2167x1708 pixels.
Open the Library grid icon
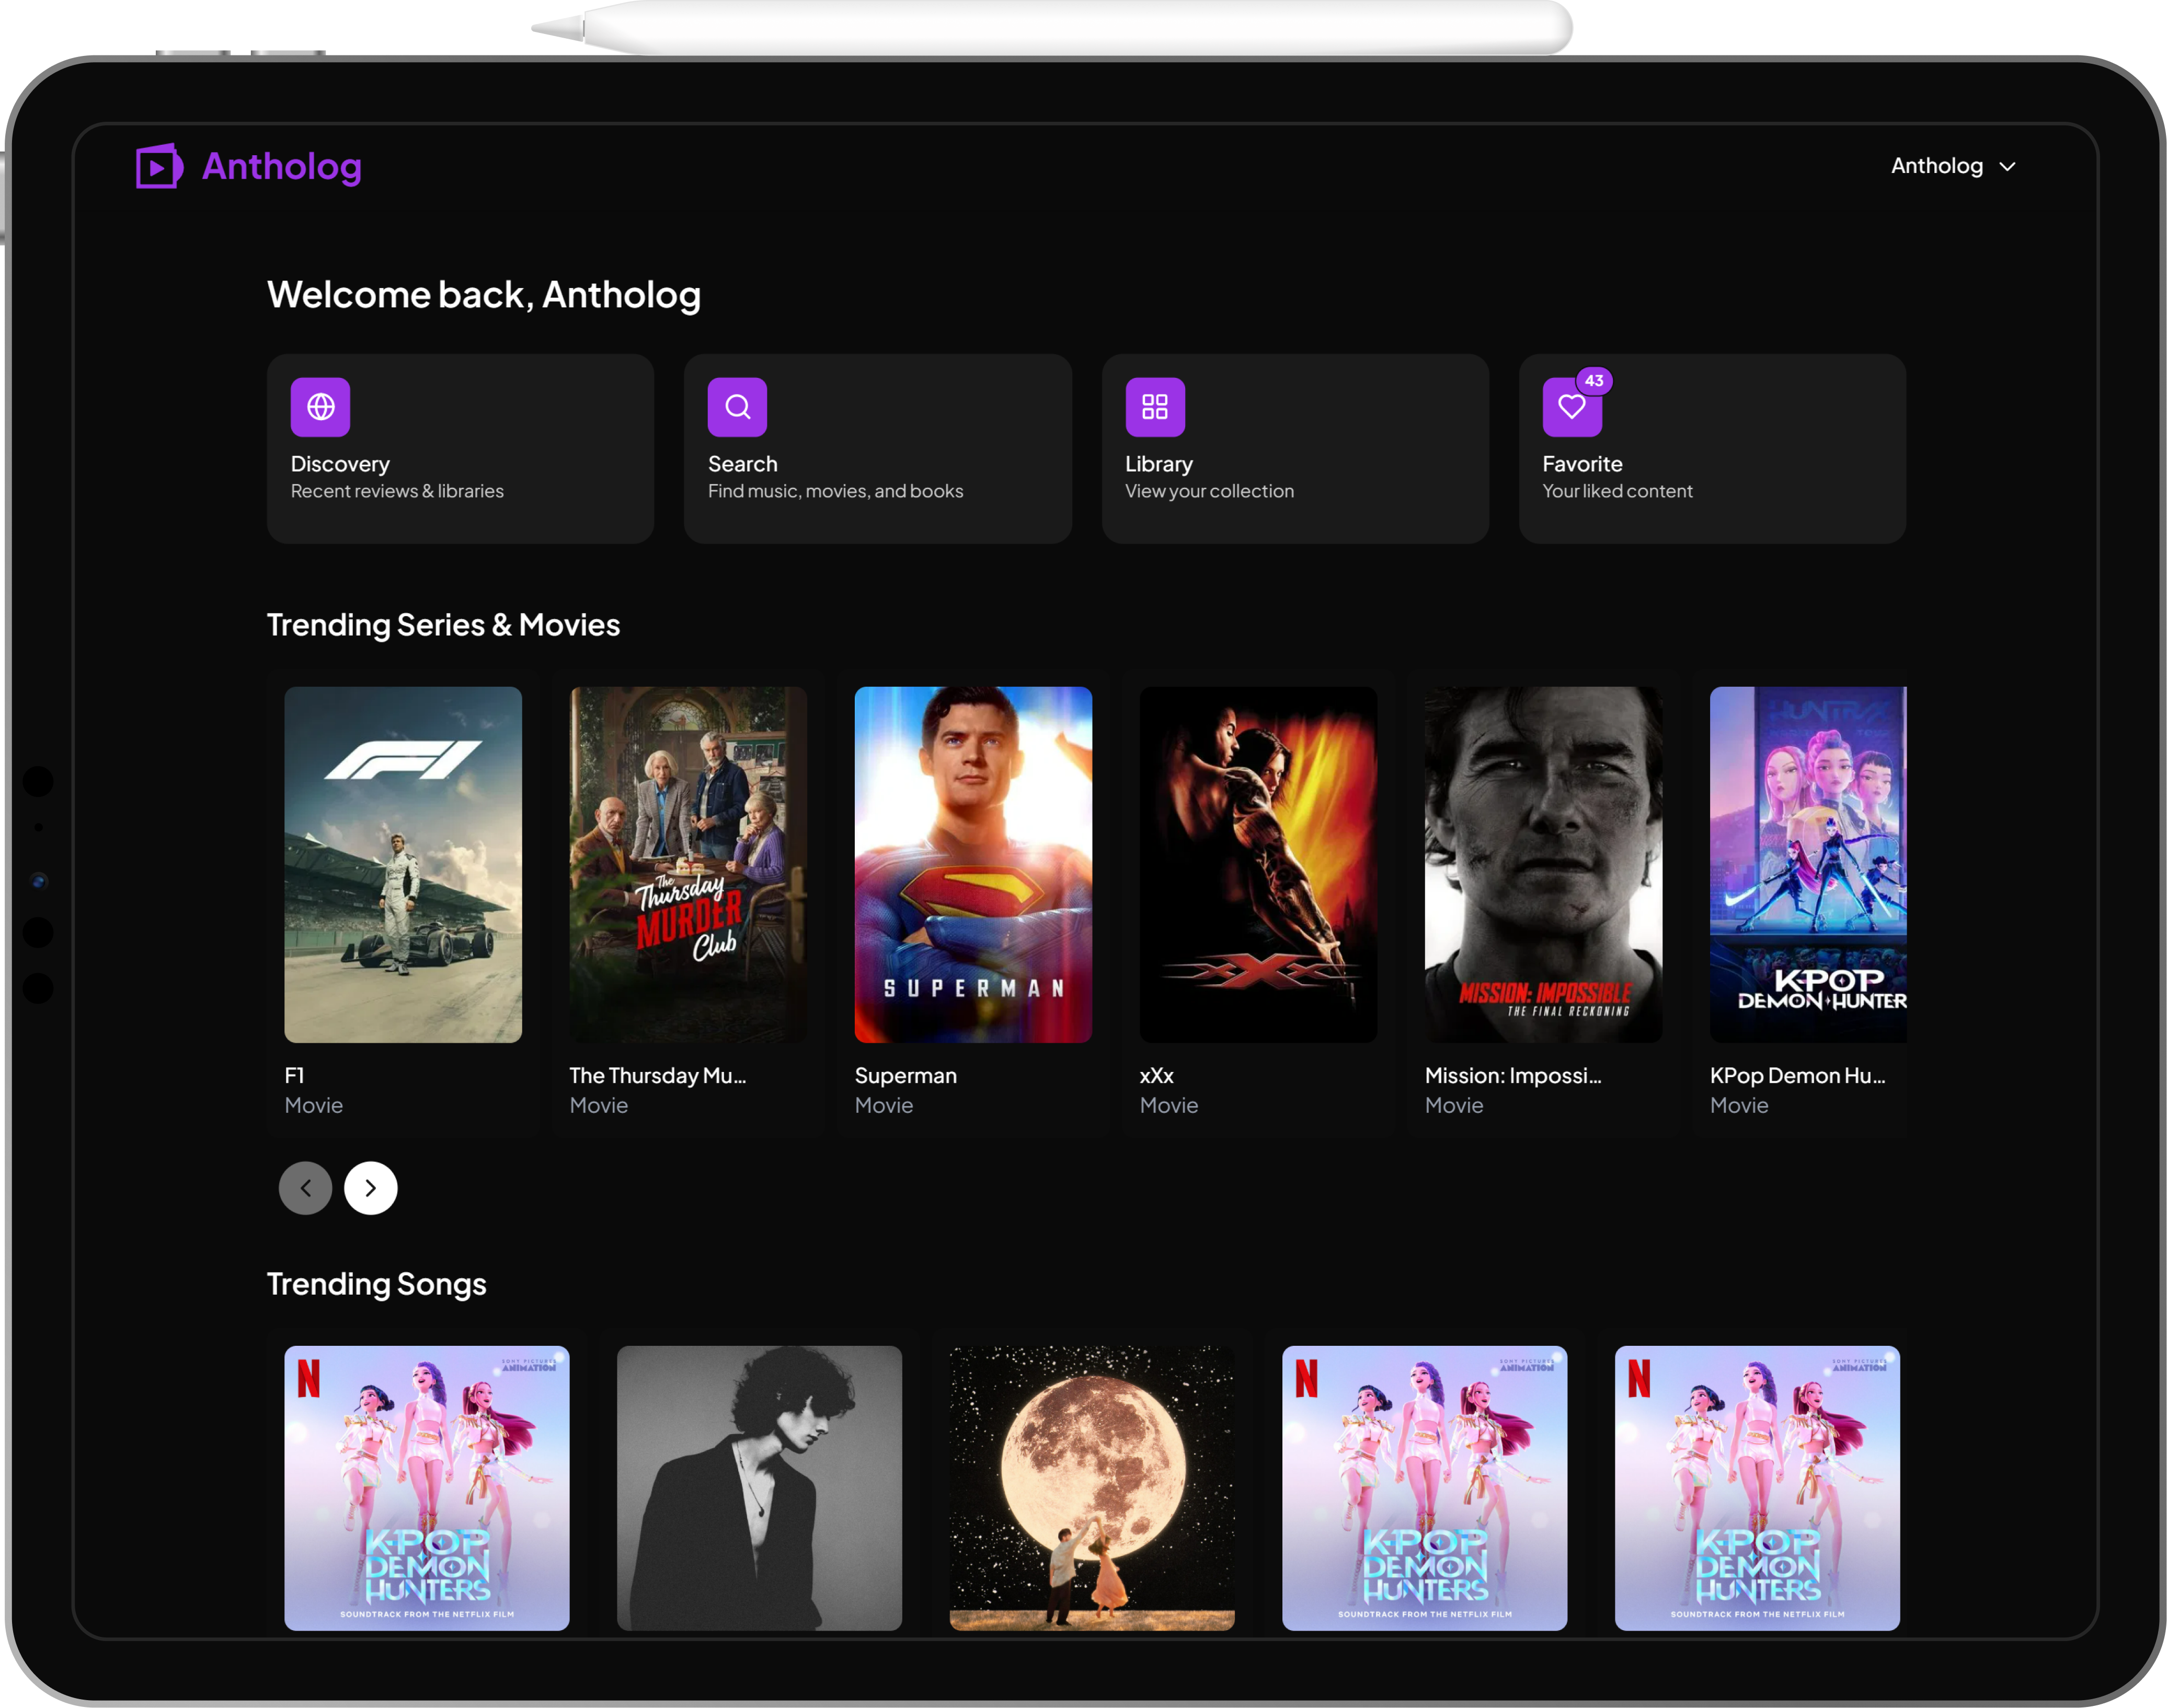tap(1154, 407)
